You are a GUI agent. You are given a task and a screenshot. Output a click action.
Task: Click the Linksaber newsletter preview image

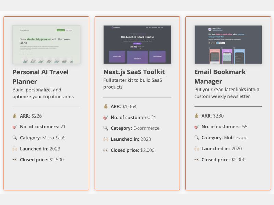pyautogui.click(x=228, y=44)
